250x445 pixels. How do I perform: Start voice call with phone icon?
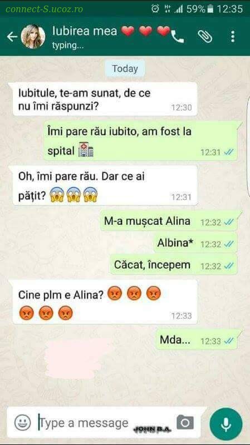pos(178,37)
